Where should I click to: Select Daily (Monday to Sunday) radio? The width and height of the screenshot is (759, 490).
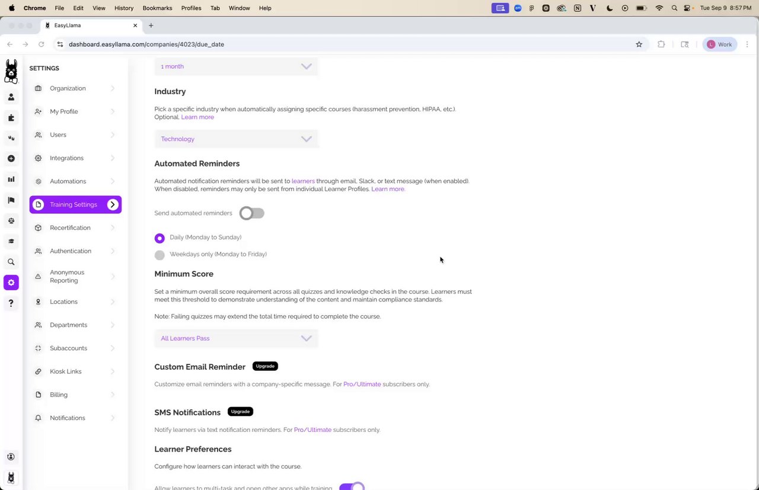160,238
